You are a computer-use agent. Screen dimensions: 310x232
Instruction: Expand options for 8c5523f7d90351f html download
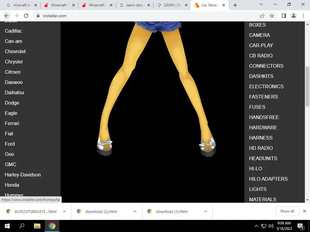[x=64, y=211]
